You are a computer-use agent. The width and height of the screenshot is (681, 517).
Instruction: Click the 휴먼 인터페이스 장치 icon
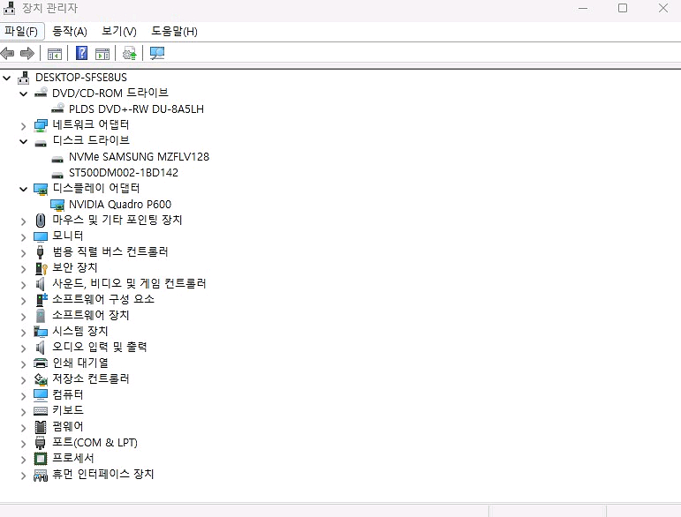click(41, 476)
